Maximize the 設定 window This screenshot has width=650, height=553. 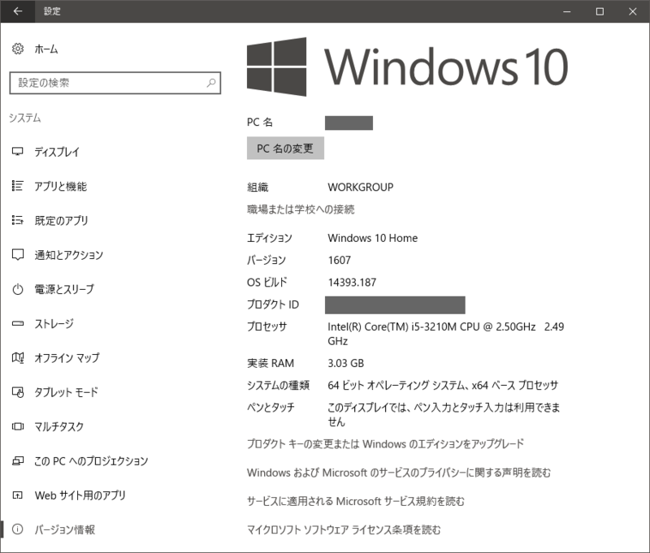(600, 11)
